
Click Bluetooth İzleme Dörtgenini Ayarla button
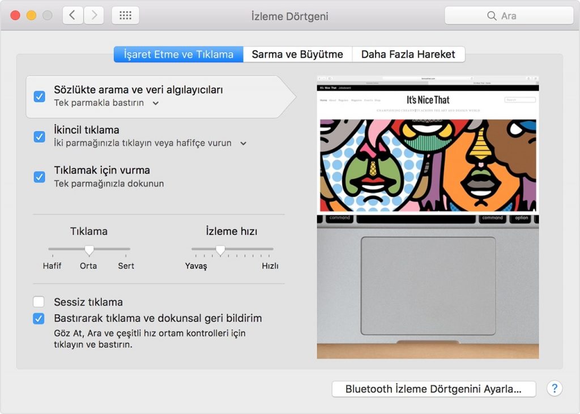click(x=434, y=389)
